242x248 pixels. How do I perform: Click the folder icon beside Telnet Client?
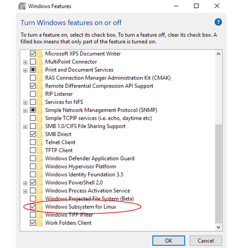click(x=40, y=142)
